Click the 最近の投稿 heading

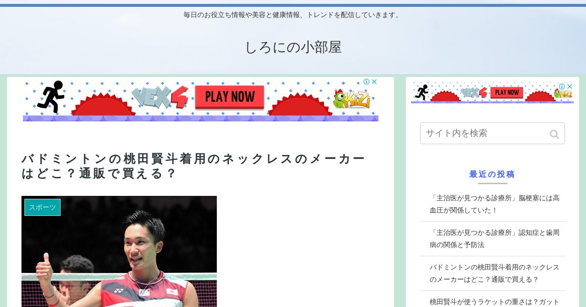pyautogui.click(x=492, y=174)
